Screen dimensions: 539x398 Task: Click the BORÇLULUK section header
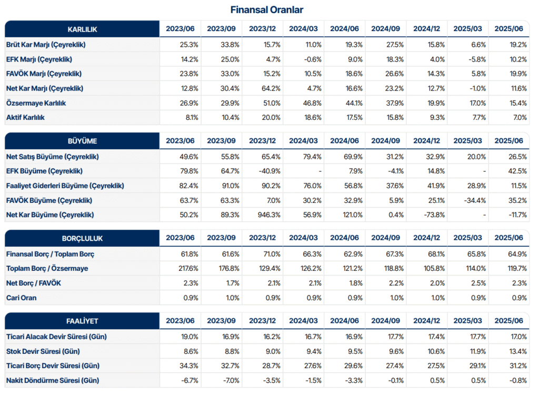click(x=82, y=238)
